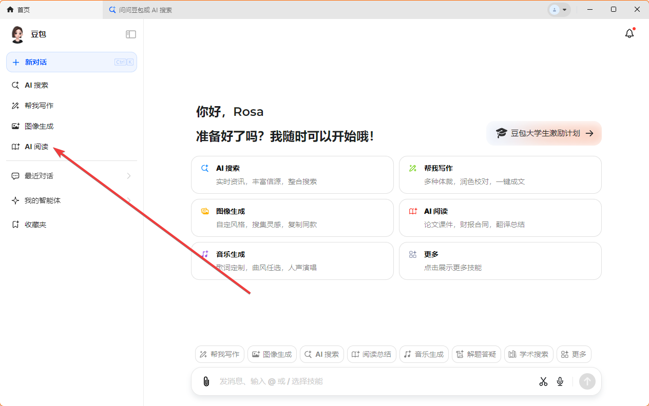The image size is (649, 406).
Task: Click the arrow on the 豆包大学生激励计划 banner
Action: (589, 133)
